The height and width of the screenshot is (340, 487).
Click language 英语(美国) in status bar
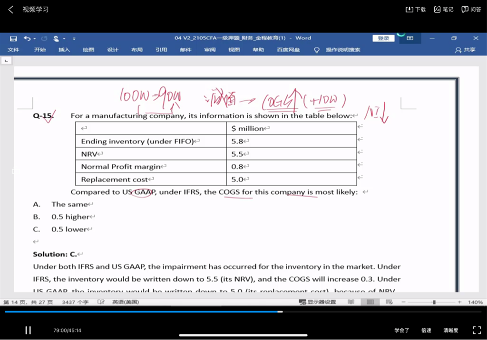126,302
